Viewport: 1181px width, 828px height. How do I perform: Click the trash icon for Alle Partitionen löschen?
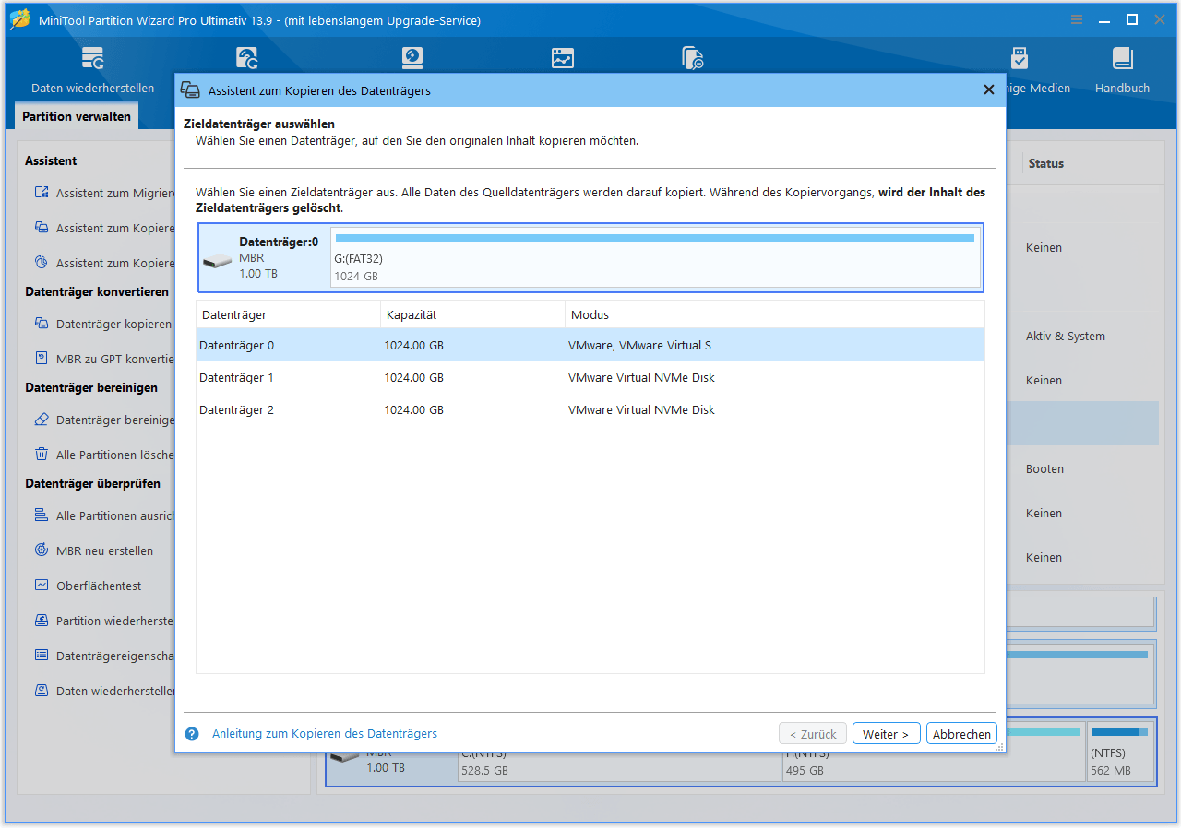41,455
